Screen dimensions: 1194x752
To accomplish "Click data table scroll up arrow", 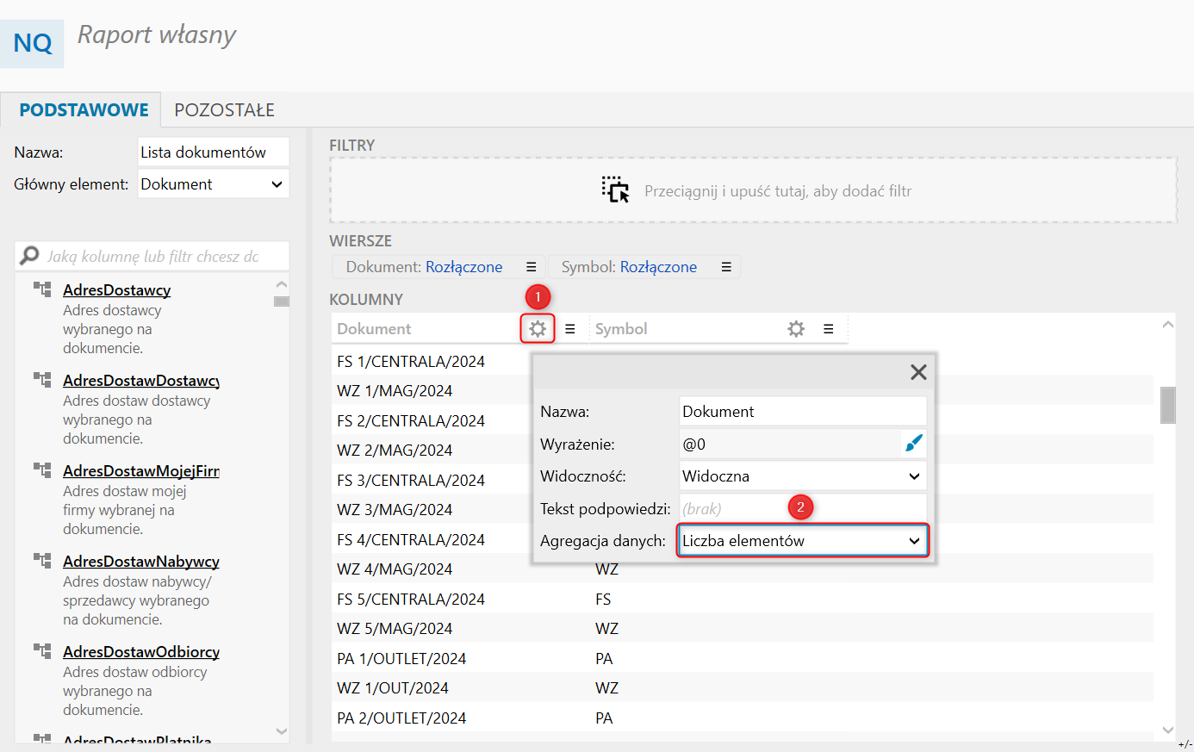I will click(x=1168, y=325).
